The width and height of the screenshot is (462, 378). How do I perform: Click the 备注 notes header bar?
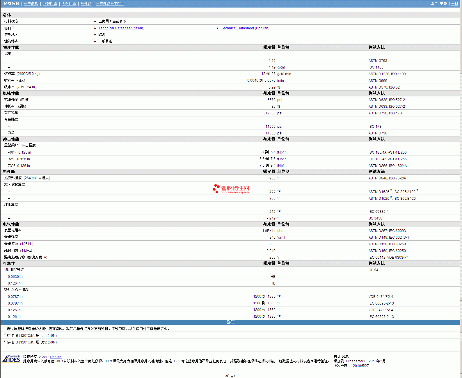[230, 322]
